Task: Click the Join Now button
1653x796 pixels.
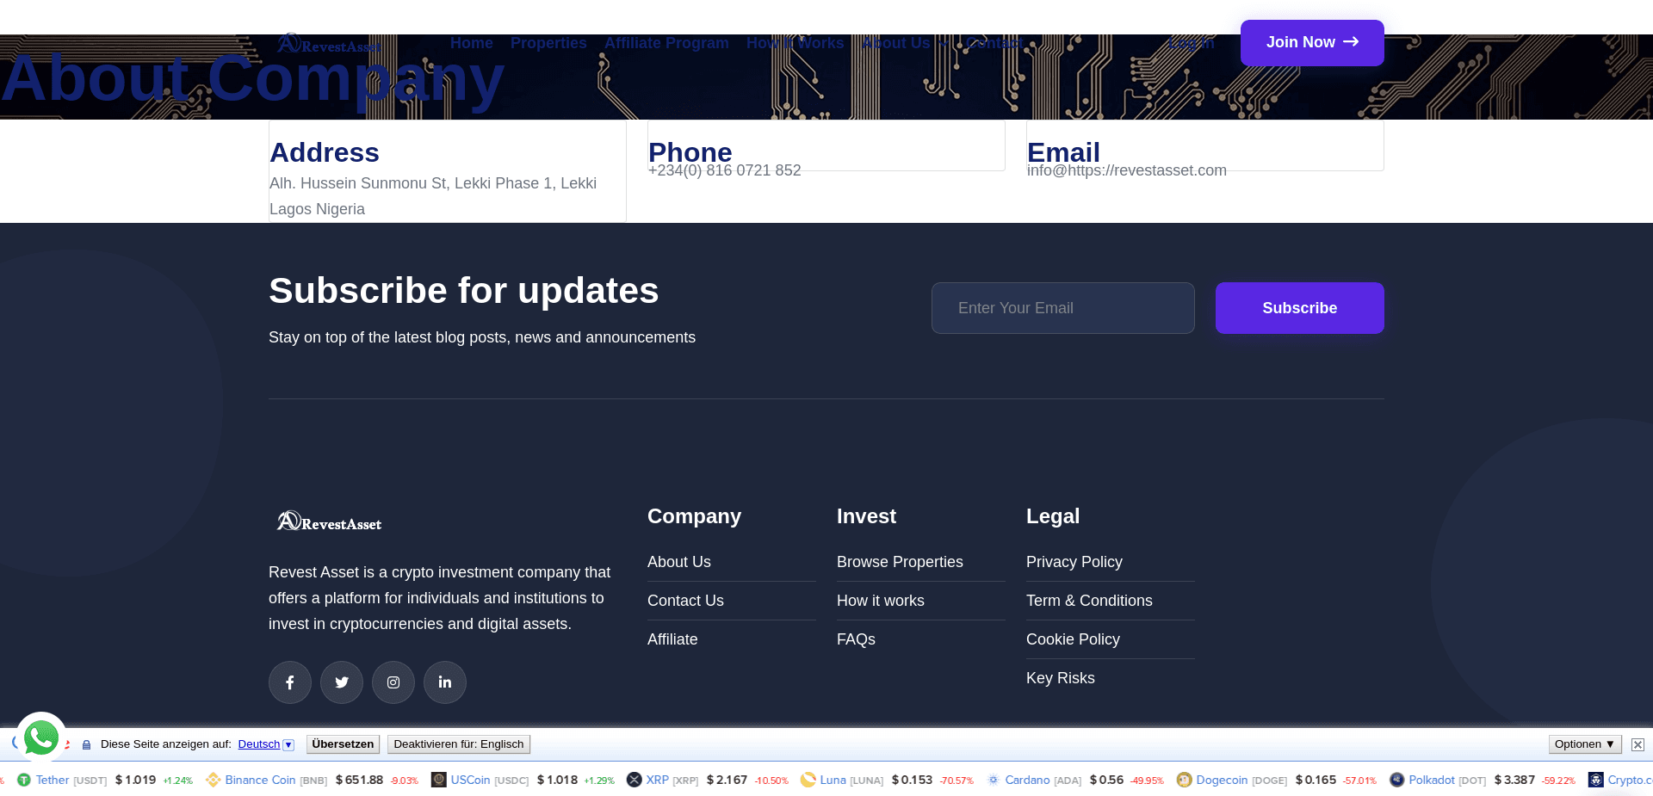Action: (1311, 42)
